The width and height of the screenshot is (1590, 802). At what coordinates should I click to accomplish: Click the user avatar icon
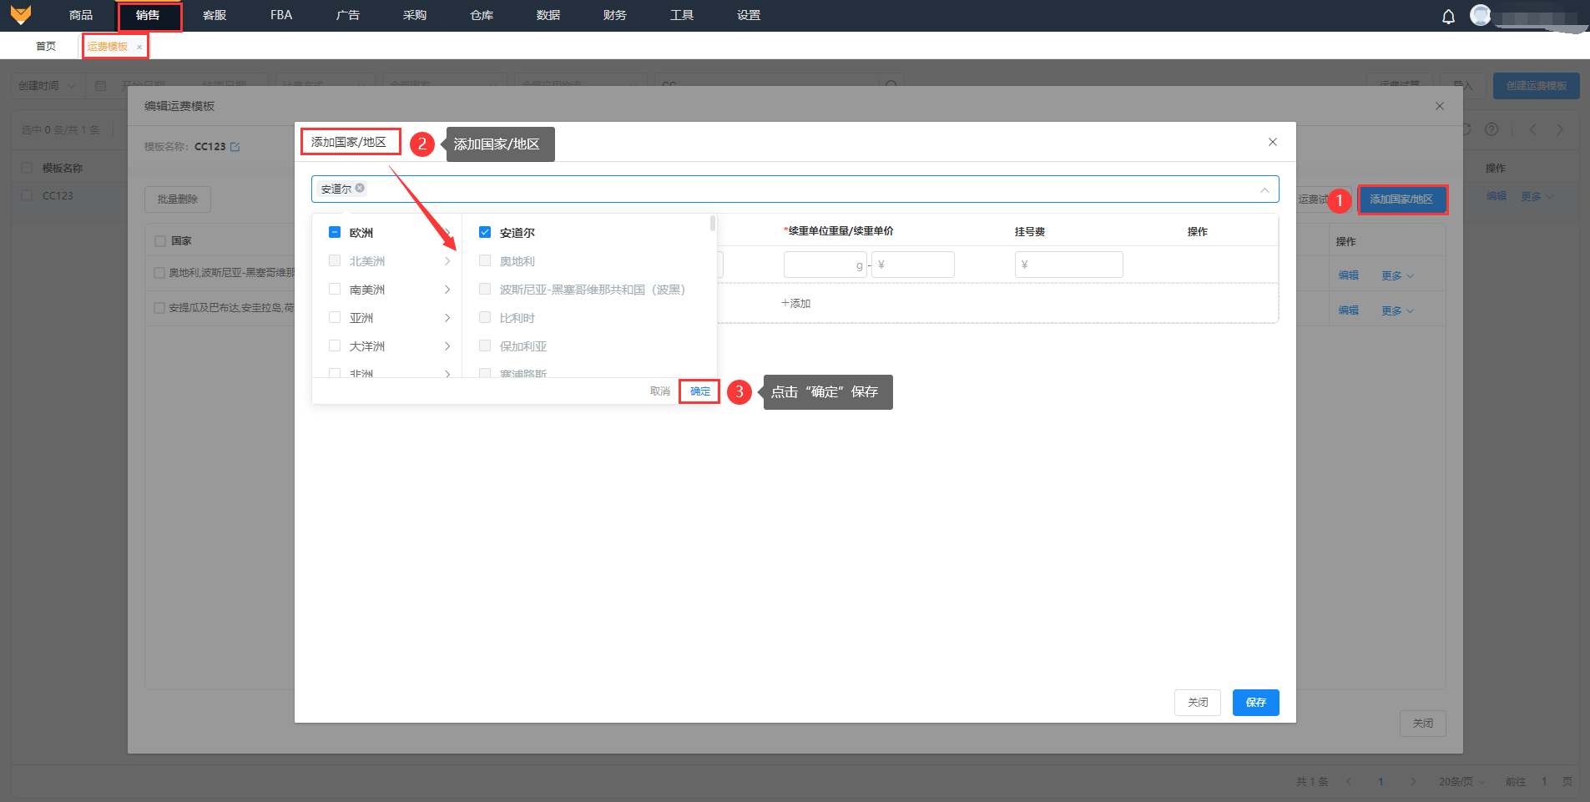1480,15
